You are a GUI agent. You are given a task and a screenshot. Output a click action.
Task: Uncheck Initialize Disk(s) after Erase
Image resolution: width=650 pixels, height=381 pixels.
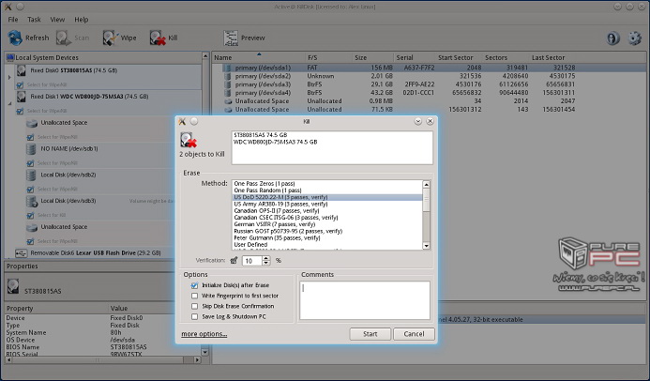[194, 284]
